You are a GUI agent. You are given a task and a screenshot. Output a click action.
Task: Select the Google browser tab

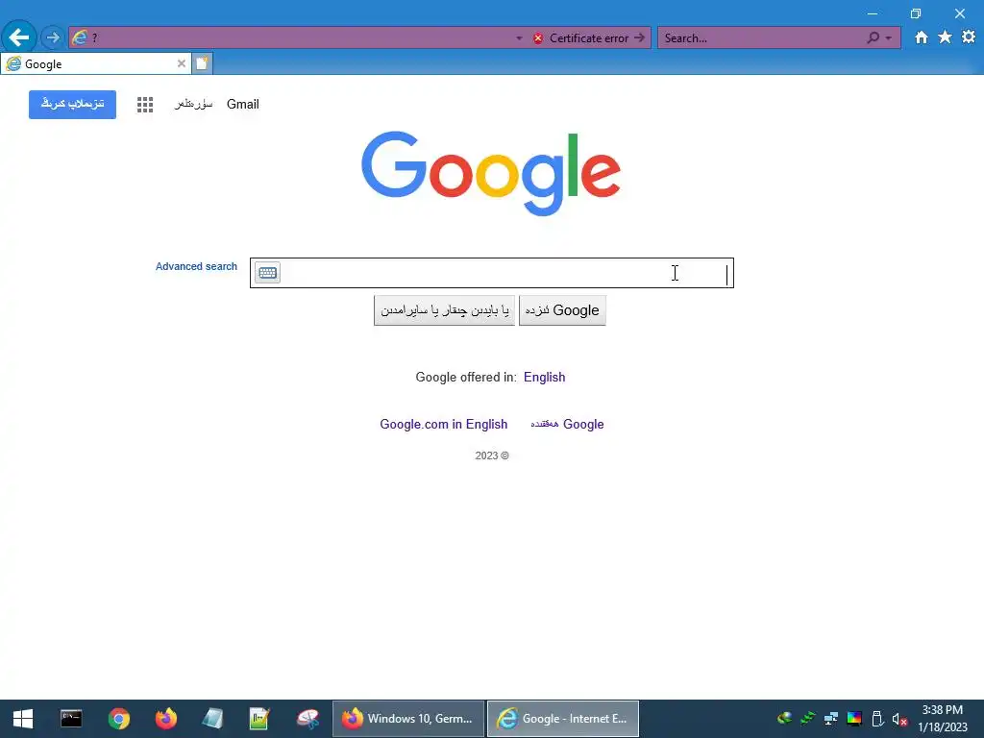pos(95,64)
